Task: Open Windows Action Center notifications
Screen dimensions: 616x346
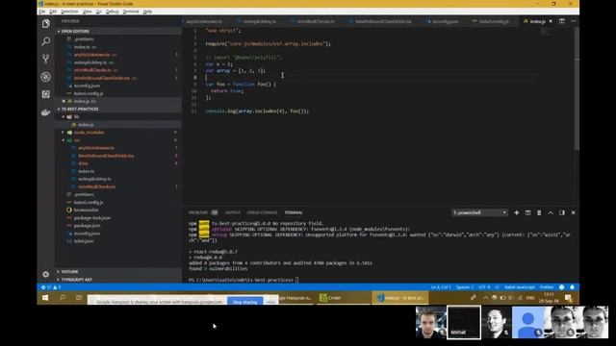Action: pos(568,298)
